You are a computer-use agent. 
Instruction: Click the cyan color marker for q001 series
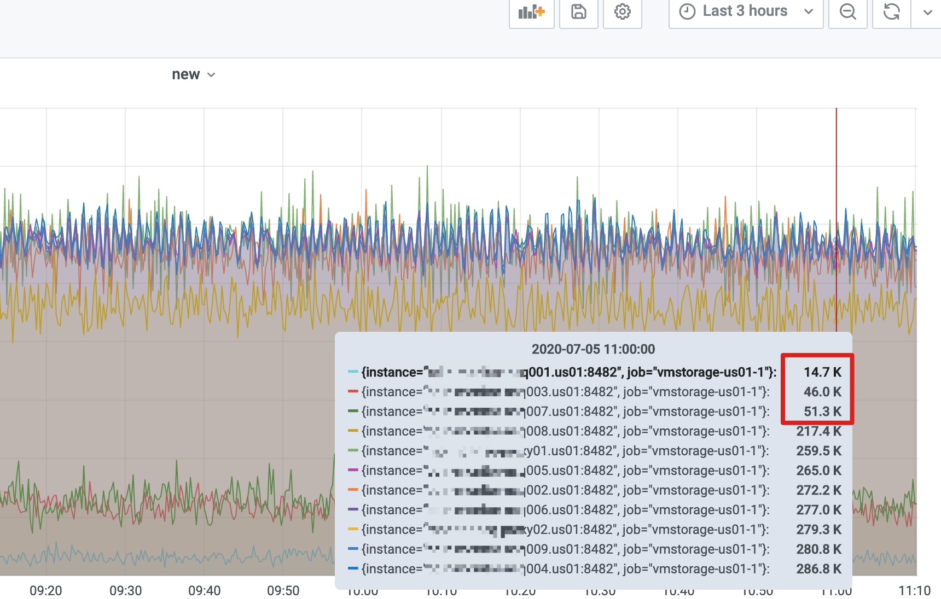tap(353, 372)
